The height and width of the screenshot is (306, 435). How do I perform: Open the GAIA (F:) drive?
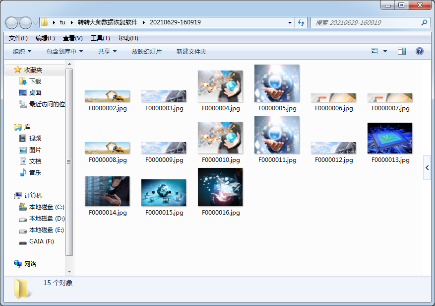(42, 241)
